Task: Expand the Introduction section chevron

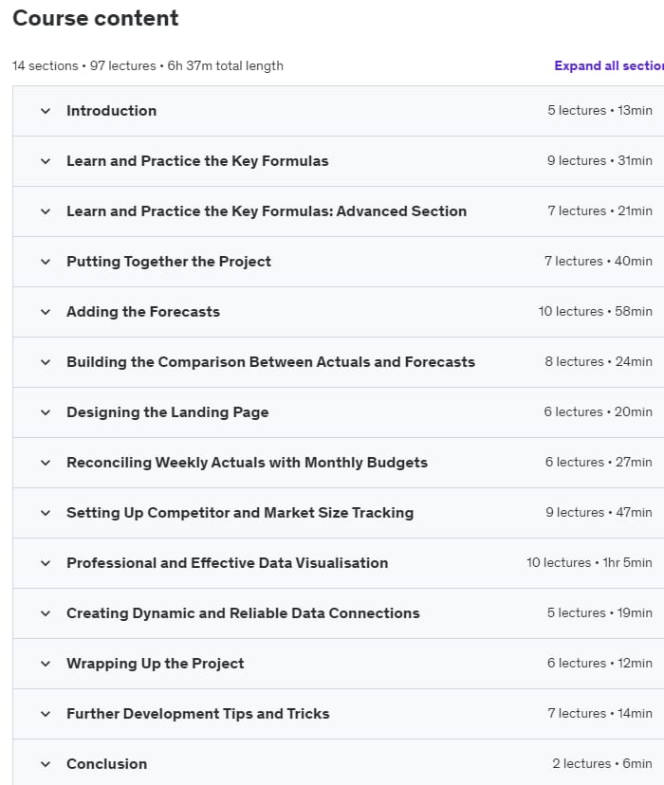Action: tap(45, 110)
